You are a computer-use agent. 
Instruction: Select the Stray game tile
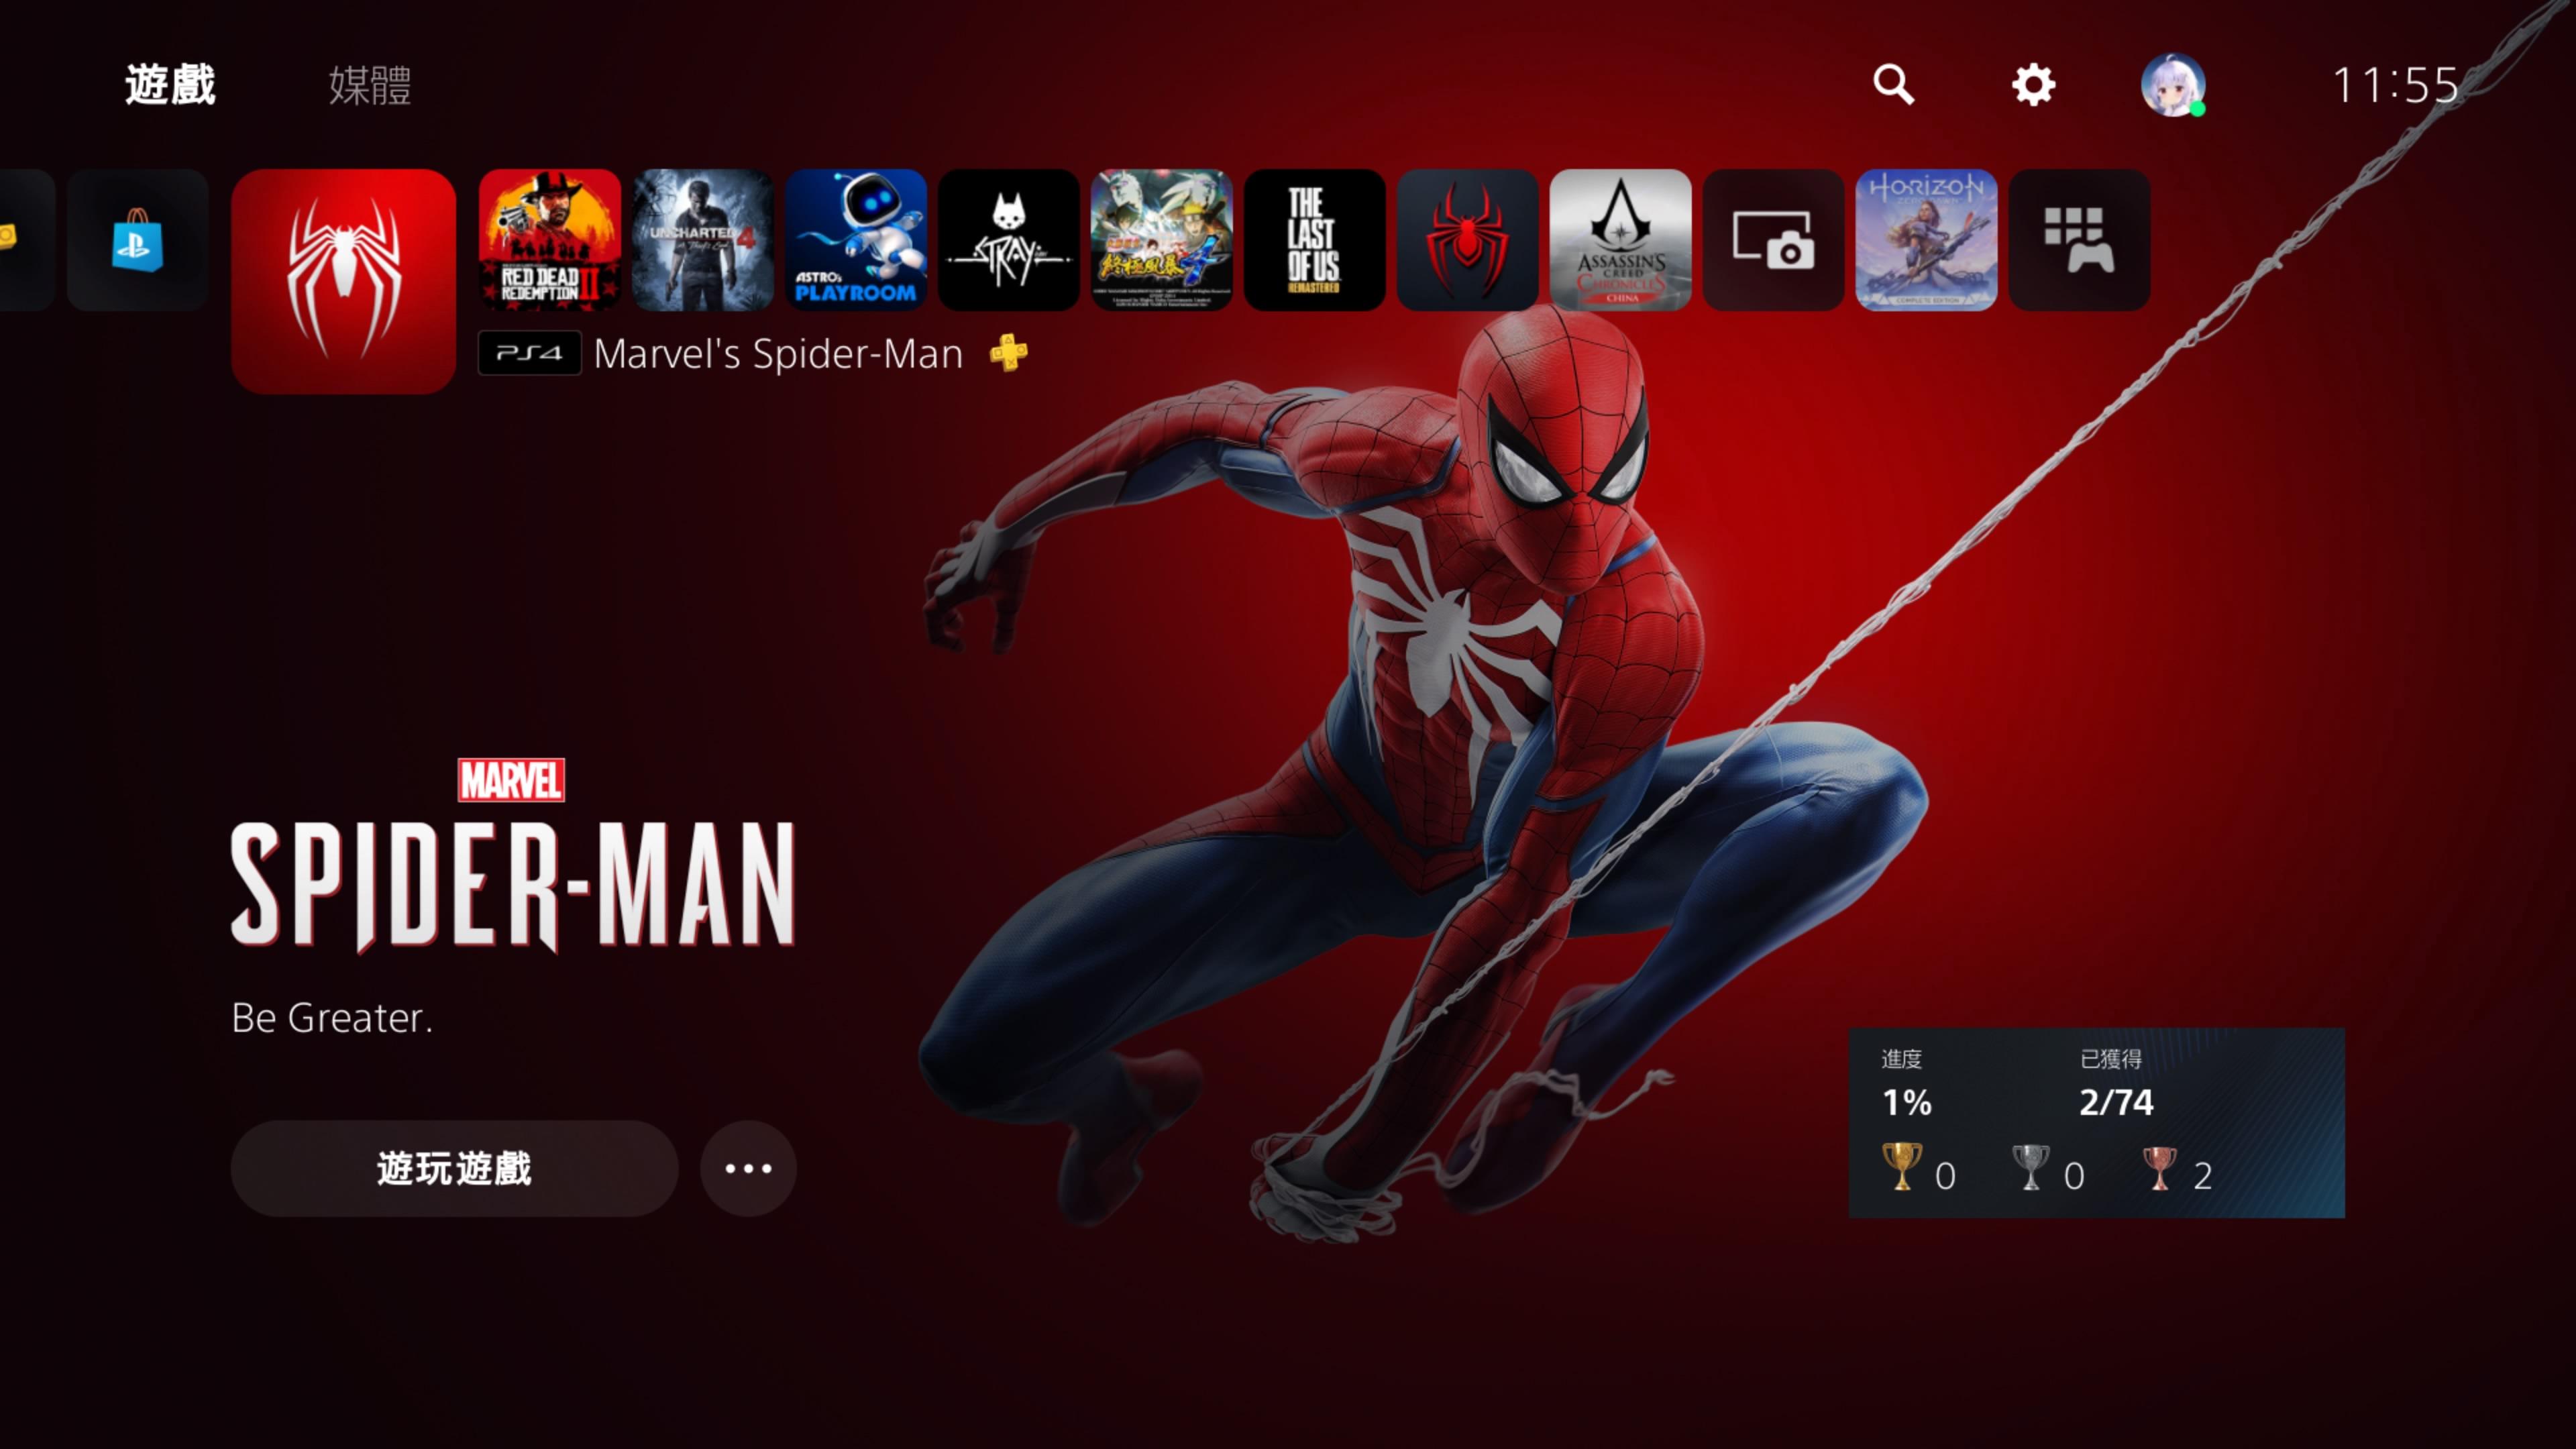click(x=1008, y=240)
